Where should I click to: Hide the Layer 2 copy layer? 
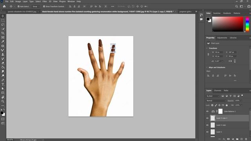pos(207,125)
